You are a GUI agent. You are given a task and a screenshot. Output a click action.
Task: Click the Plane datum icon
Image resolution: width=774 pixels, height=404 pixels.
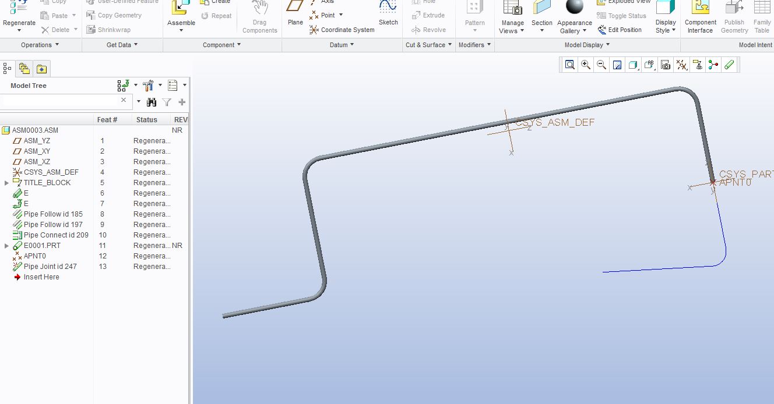[x=295, y=7]
